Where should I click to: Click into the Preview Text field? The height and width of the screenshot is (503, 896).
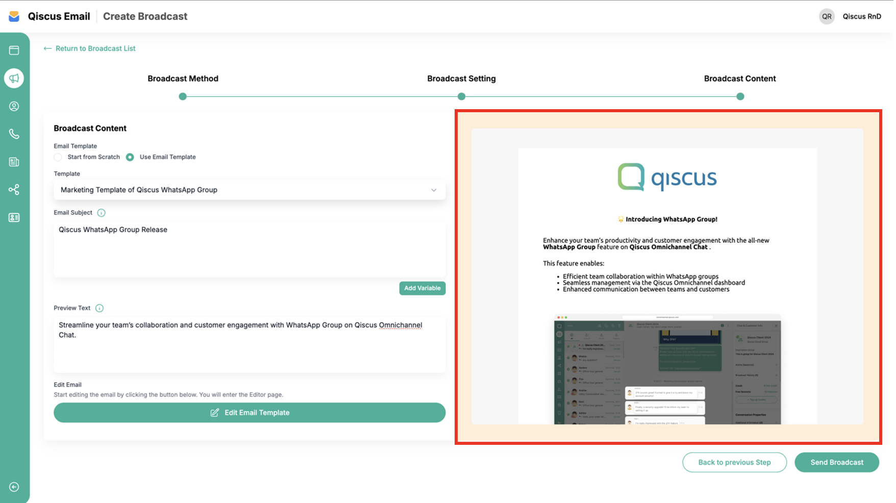click(250, 344)
